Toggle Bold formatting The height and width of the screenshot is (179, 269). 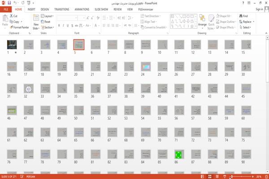59,26
